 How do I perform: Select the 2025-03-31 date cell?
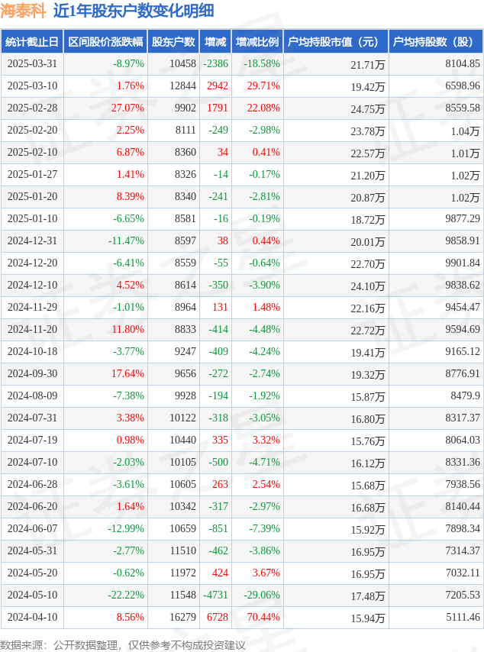coord(32,63)
